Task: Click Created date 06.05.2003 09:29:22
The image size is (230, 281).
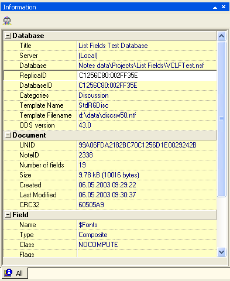Action: tap(107, 185)
